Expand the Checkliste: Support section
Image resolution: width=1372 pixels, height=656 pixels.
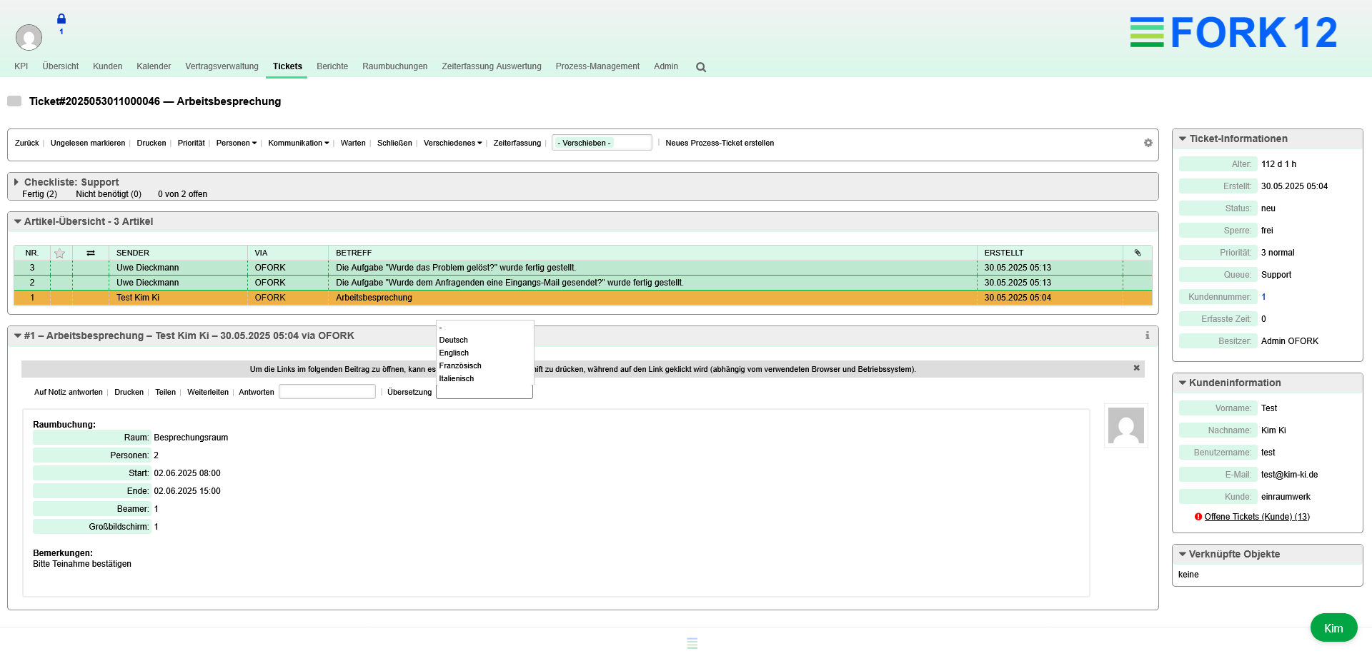16,182
